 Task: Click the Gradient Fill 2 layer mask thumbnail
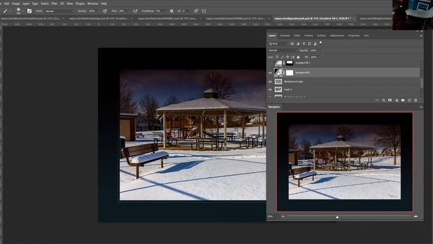click(289, 73)
